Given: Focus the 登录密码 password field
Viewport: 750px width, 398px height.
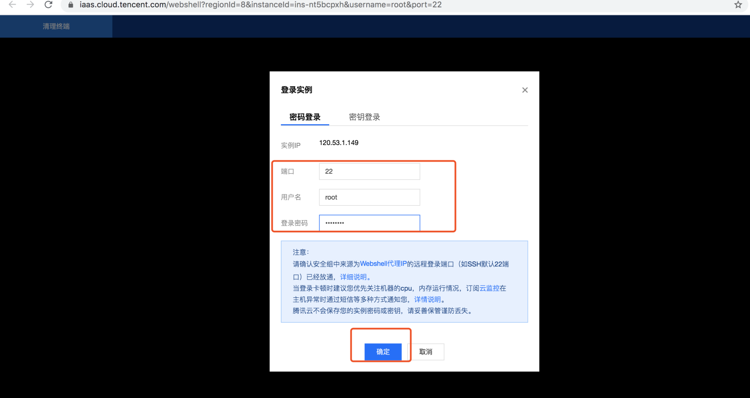Looking at the screenshot, I should tap(369, 223).
